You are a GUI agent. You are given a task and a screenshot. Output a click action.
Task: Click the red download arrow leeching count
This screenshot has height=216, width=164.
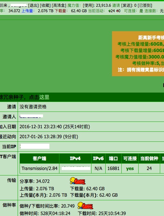tap(118, 11)
